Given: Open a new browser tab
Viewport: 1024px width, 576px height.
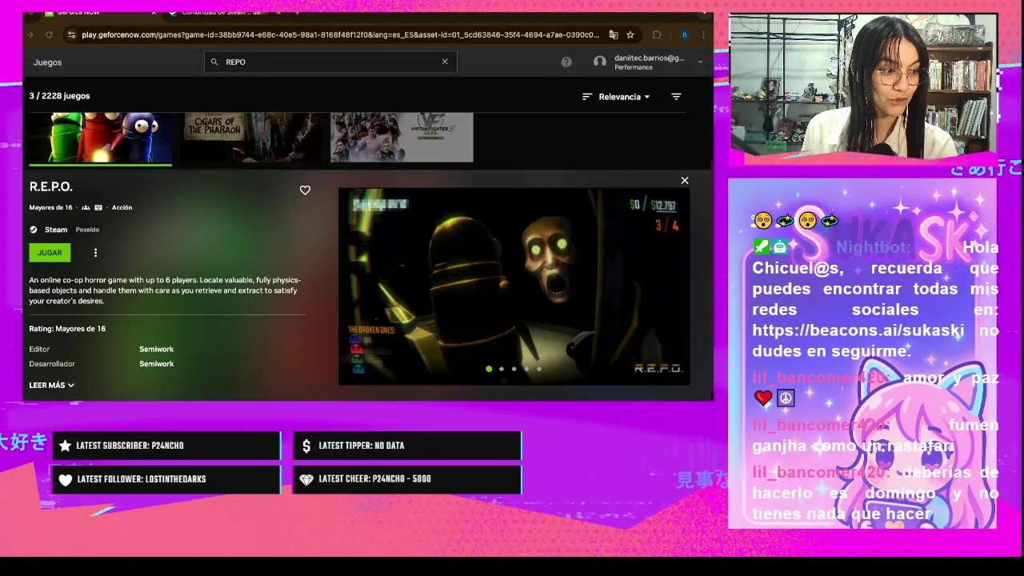Looking at the screenshot, I should click(x=298, y=13).
